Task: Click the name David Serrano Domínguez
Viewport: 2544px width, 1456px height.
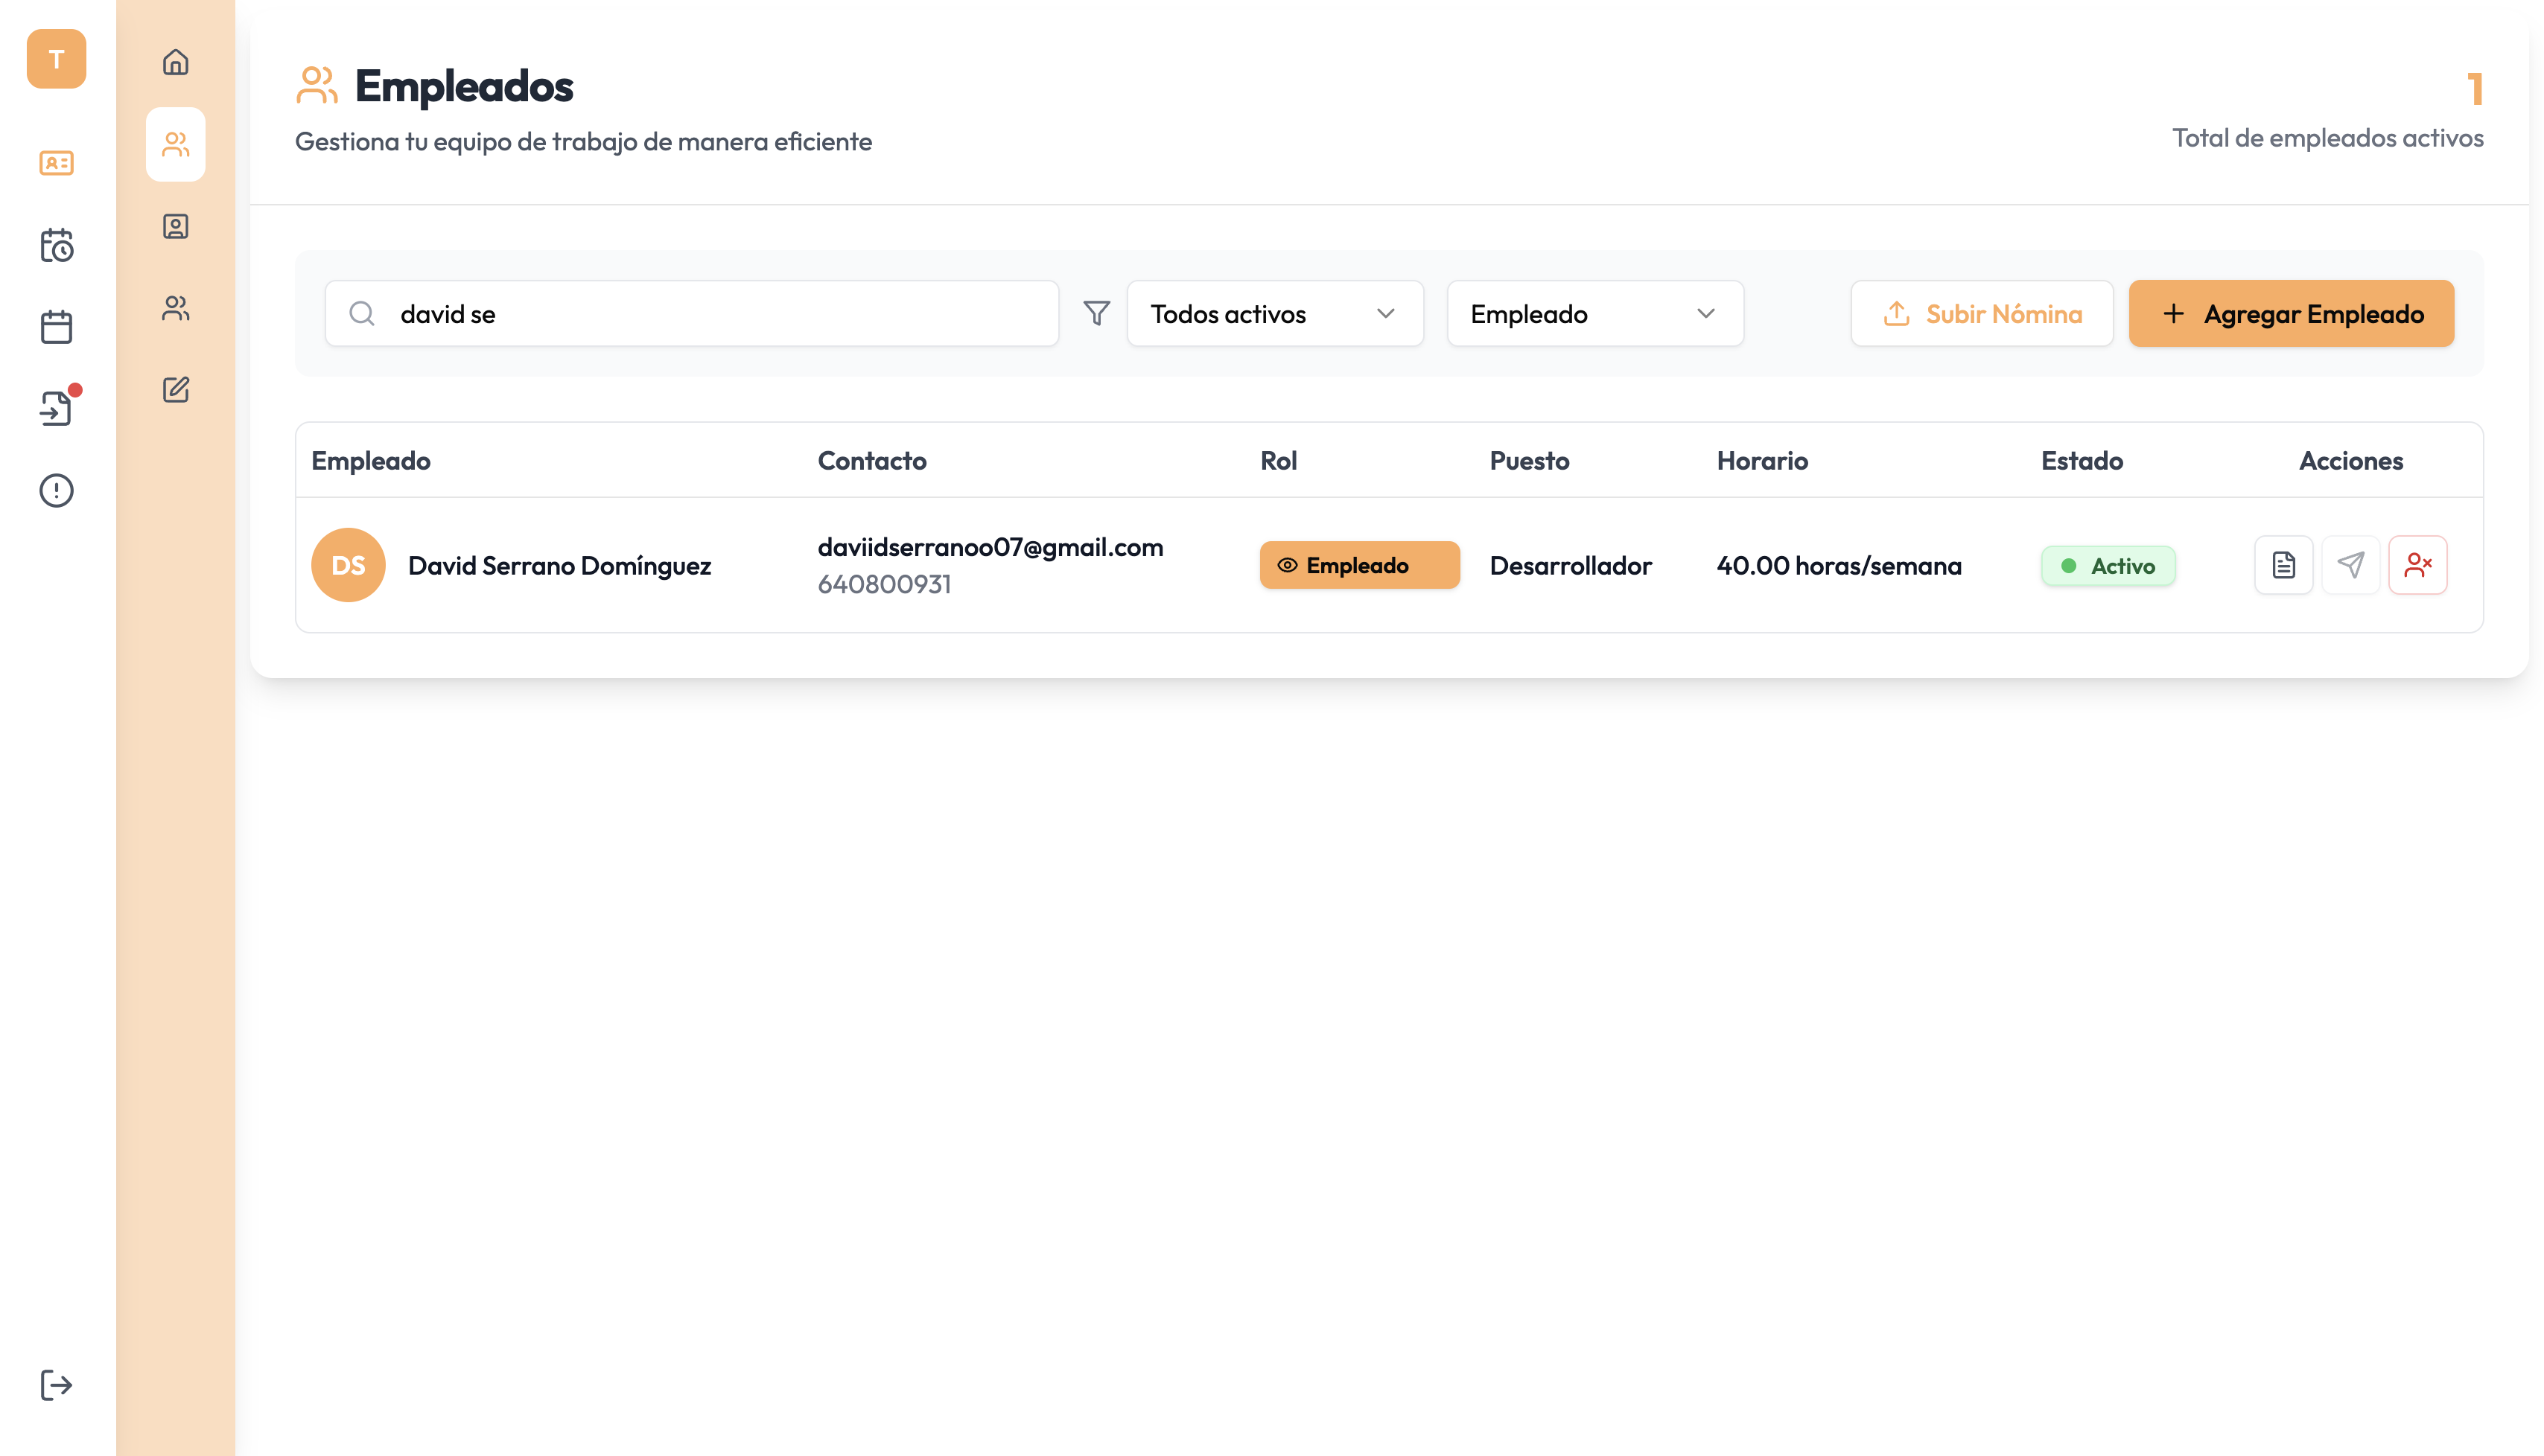Action: (x=559, y=566)
